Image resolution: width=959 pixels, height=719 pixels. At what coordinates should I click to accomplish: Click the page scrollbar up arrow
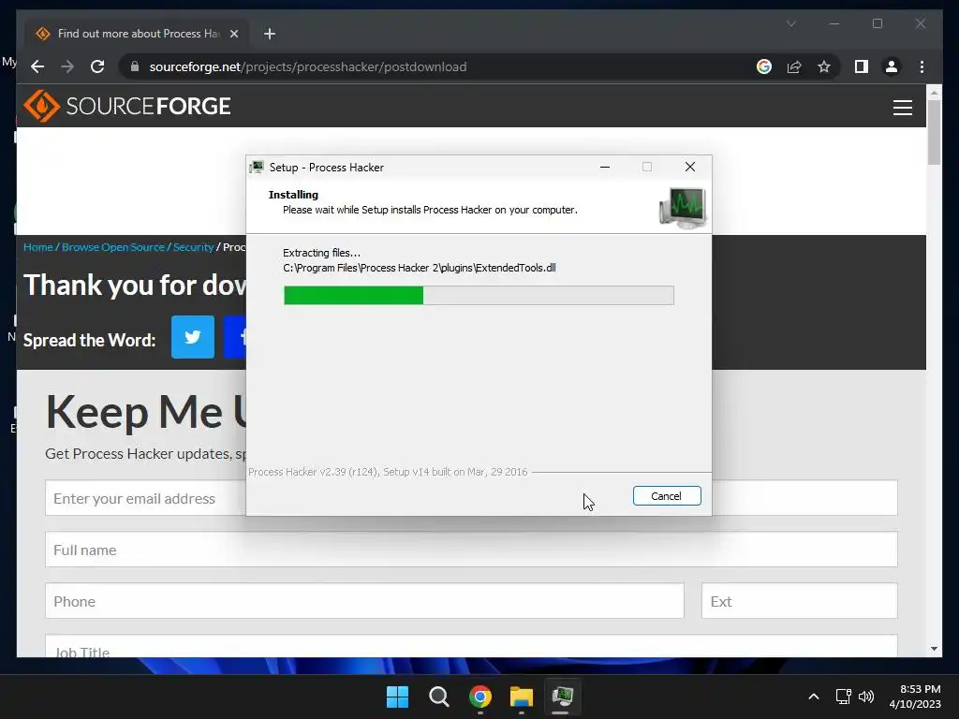[x=934, y=93]
